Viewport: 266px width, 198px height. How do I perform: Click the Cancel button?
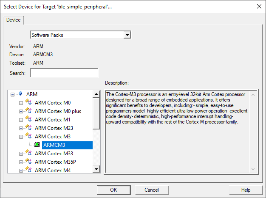pos(152,190)
